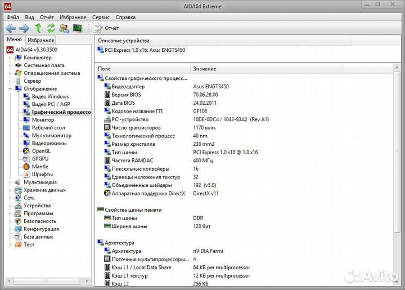Image resolution: width=405 pixels, height=290 pixels.
Task: Open the Избранное menu in menu bar
Action: point(73,17)
